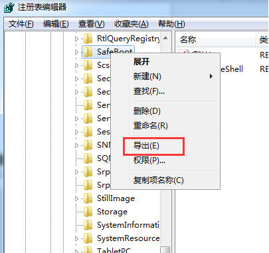Click the SystemResource folder icon
Viewport: 269px width, 253px height.
pos(88,238)
